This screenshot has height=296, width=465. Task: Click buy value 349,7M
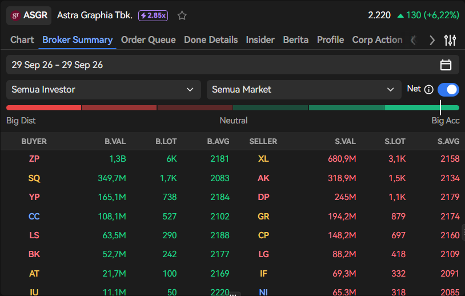click(x=112, y=178)
